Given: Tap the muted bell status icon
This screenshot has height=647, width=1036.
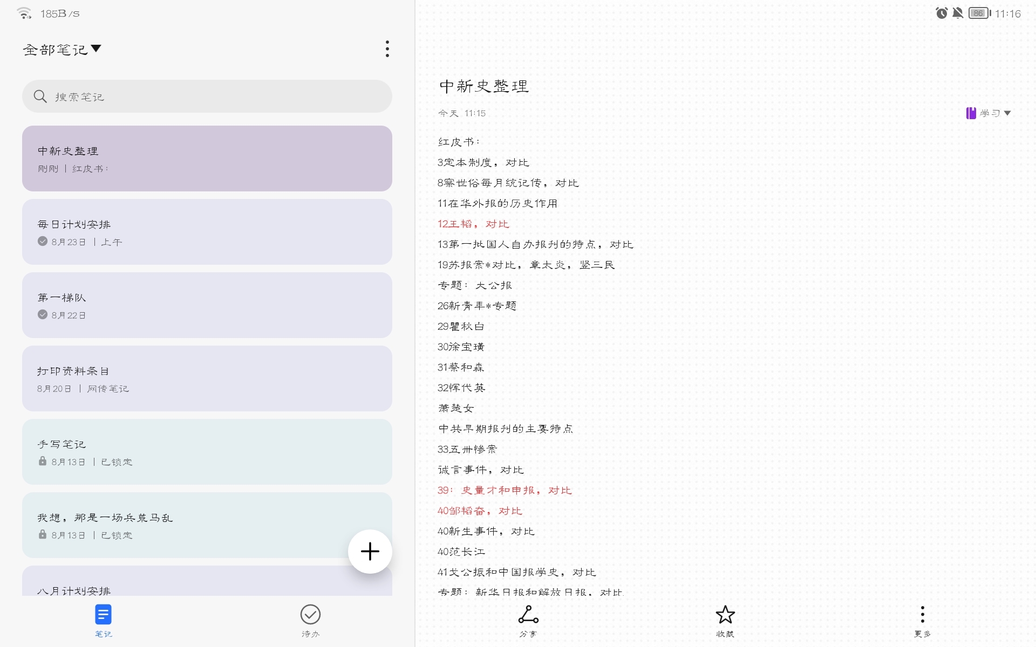Looking at the screenshot, I should [x=958, y=13].
